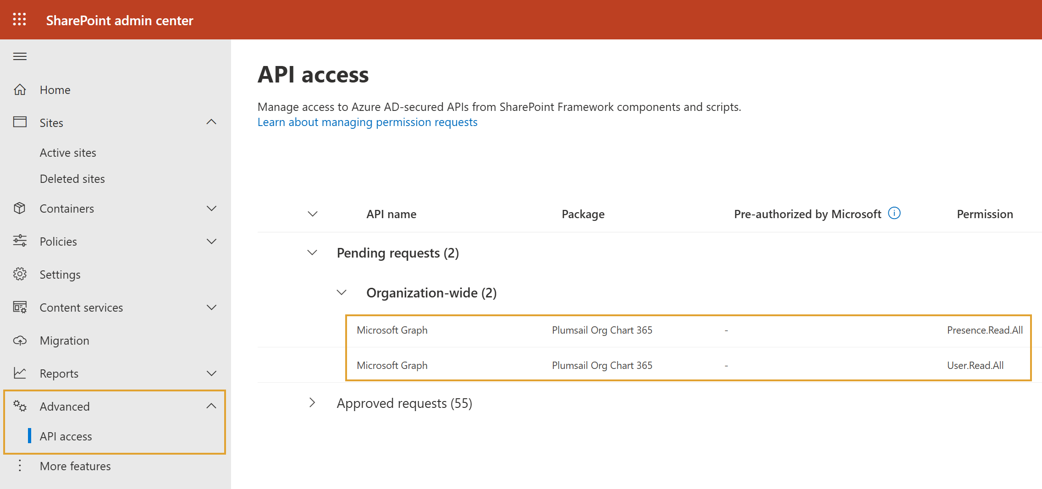
Task: Click the Home house icon
Action: [x=20, y=89]
